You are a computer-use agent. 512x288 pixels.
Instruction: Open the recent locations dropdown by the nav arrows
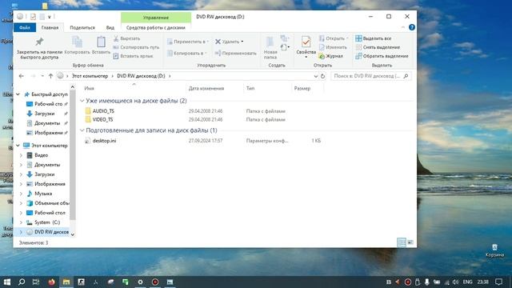point(42,76)
